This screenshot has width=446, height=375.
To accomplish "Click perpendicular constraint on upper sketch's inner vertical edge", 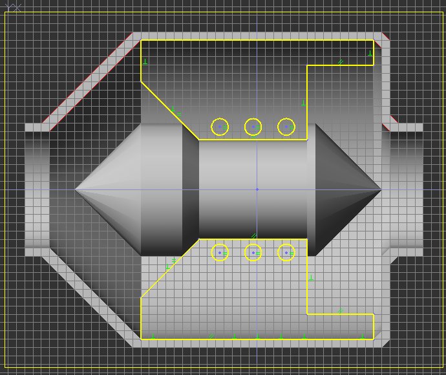I will click(303, 103).
